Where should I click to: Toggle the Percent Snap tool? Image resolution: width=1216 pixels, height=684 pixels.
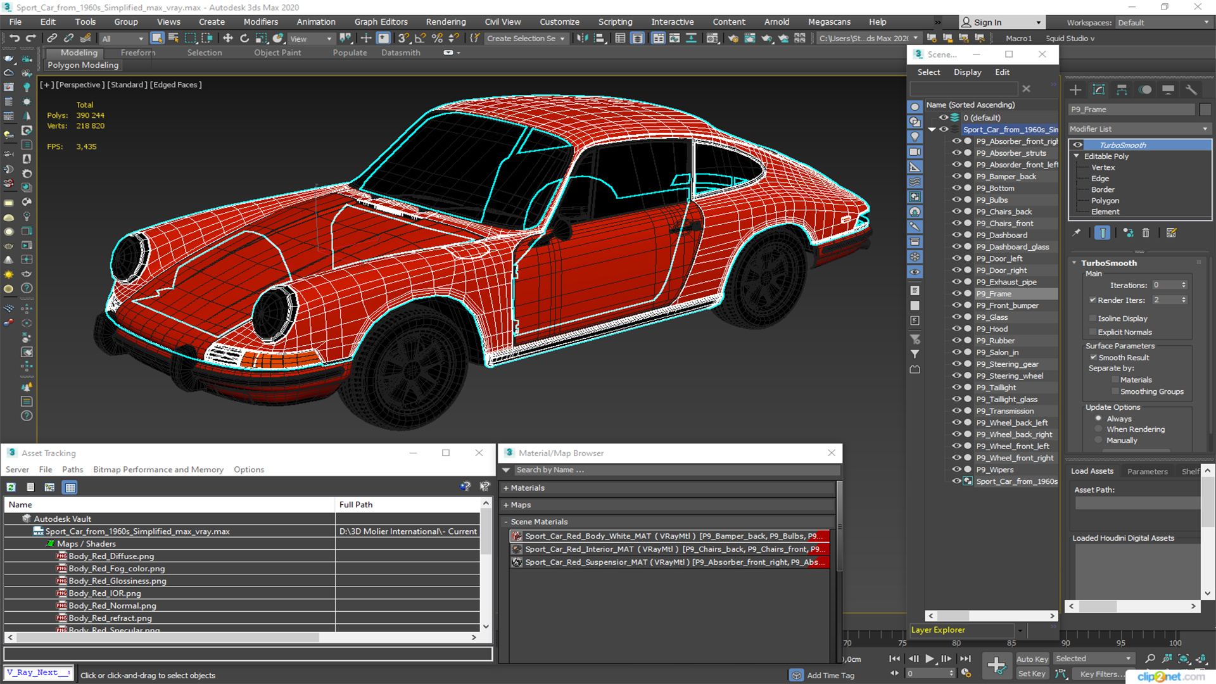(437, 38)
